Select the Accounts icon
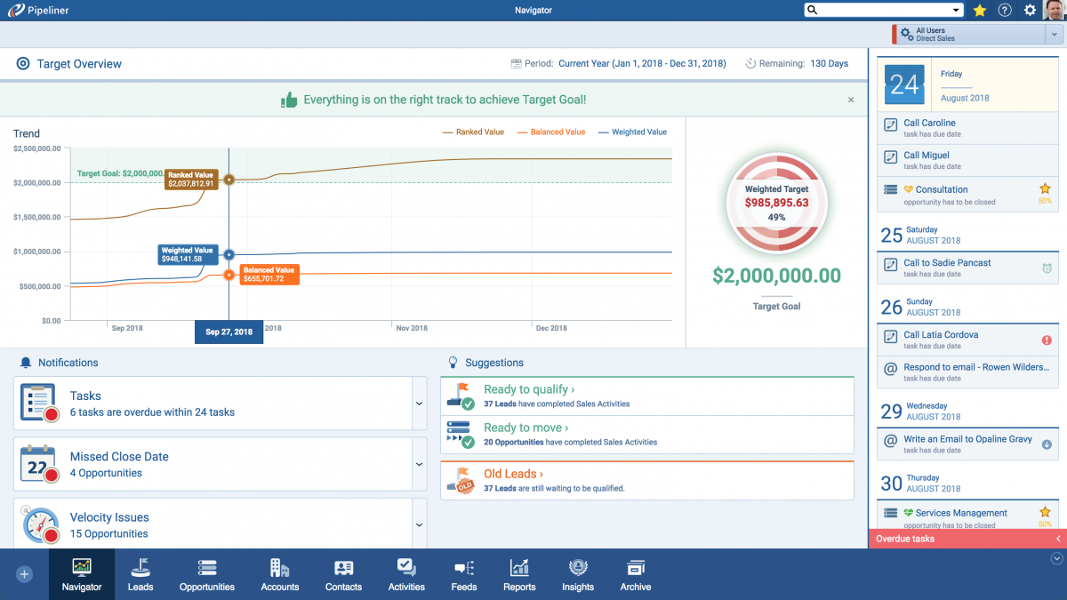Image resolution: width=1067 pixels, height=600 pixels. tap(279, 574)
